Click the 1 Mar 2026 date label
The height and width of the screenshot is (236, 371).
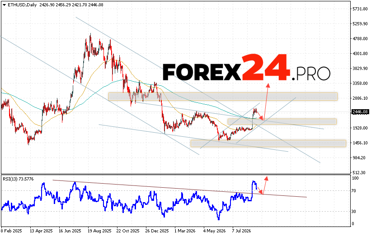coord(185,231)
